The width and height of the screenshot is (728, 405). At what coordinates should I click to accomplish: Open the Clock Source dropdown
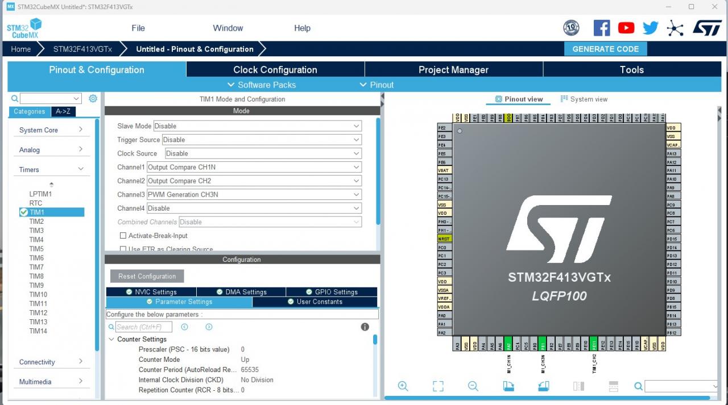tap(263, 153)
